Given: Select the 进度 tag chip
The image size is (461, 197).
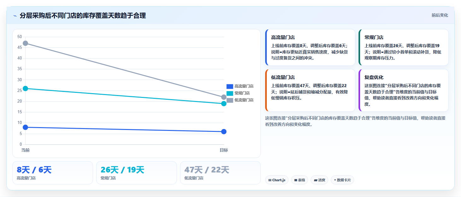Looking at the screenshot, I should point(319,180).
